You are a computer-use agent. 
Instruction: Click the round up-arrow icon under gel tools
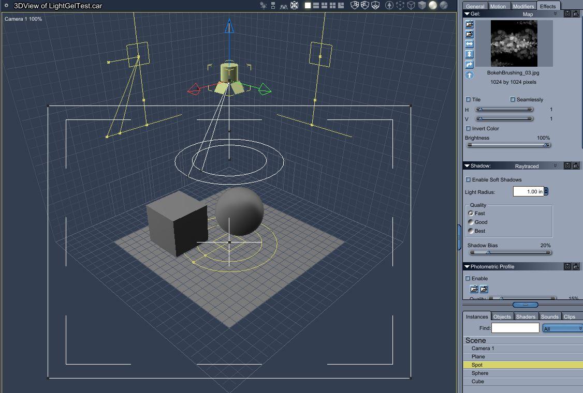click(x=469, y=75)
